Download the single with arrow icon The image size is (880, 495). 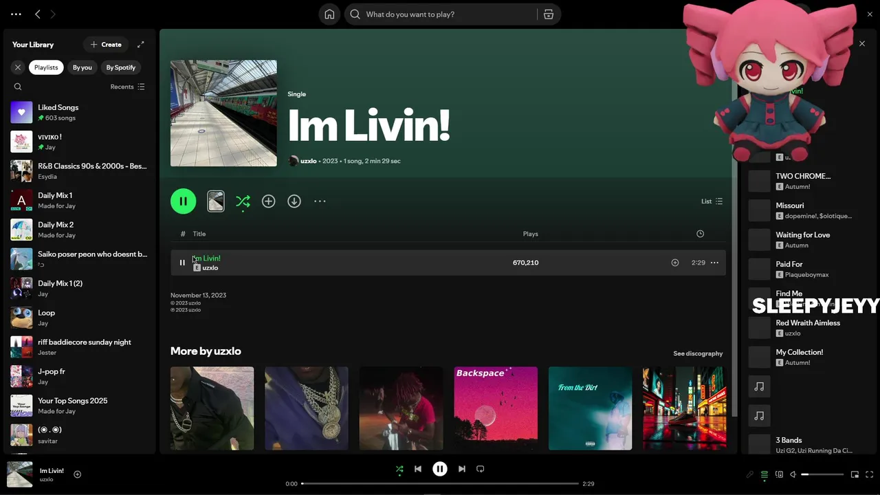click(x=294, y=201)
